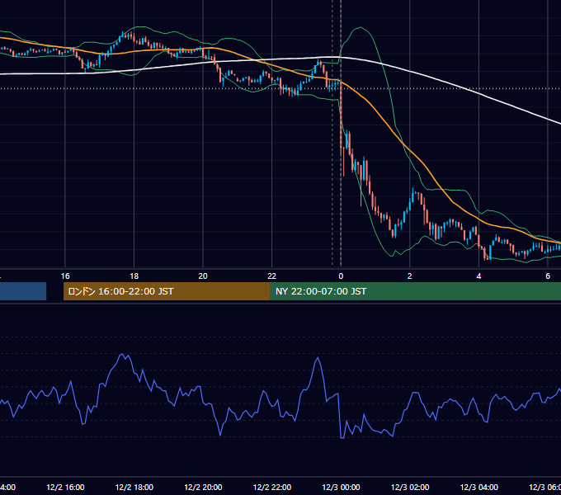Click the 12/3 02:00 date label
The height and width of the screenshot is (495, 561).
click(410, 487)
